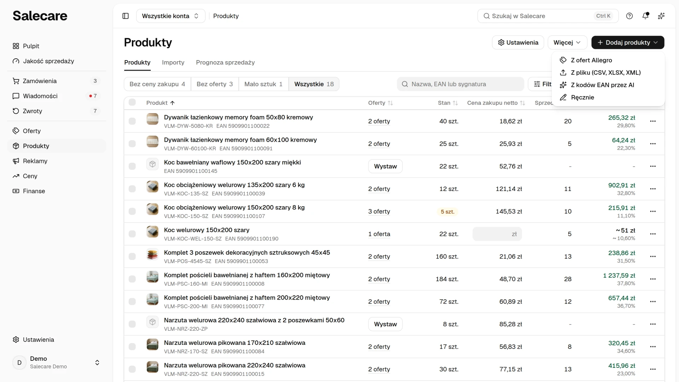Sort table by Oferty column
The width and height of the screenshot is (679, 382).
click(381, 103)
